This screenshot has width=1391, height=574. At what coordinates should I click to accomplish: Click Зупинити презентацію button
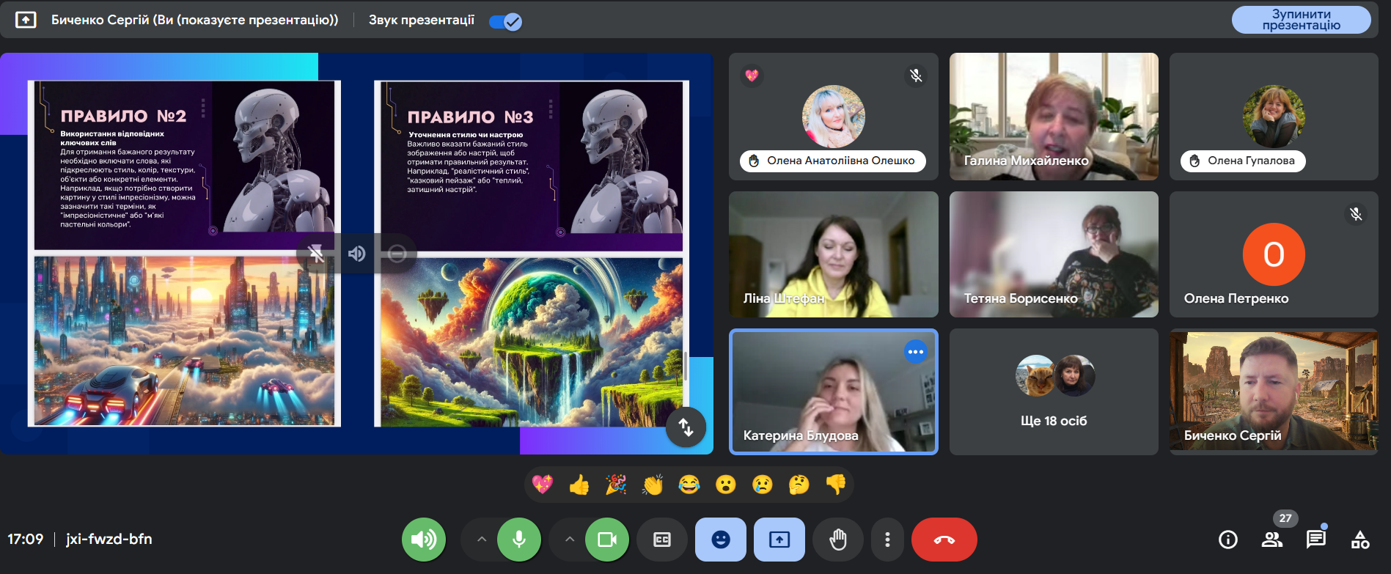[x=1301, y=20]
